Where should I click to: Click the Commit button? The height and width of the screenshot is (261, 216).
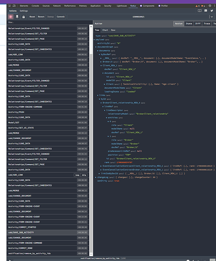pyautogui.click(x=61, y=17)
